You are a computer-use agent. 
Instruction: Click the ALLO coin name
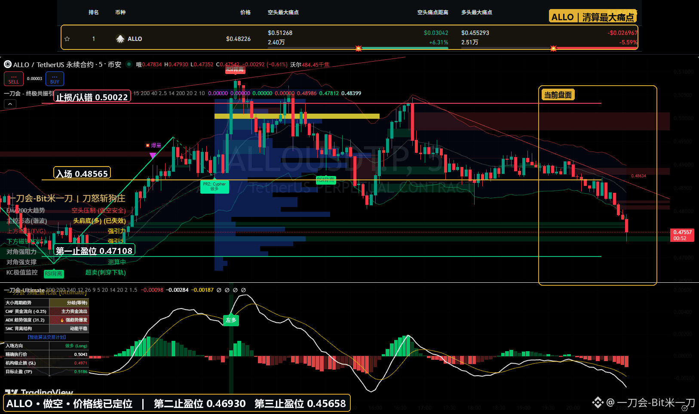tap(135, 39)
